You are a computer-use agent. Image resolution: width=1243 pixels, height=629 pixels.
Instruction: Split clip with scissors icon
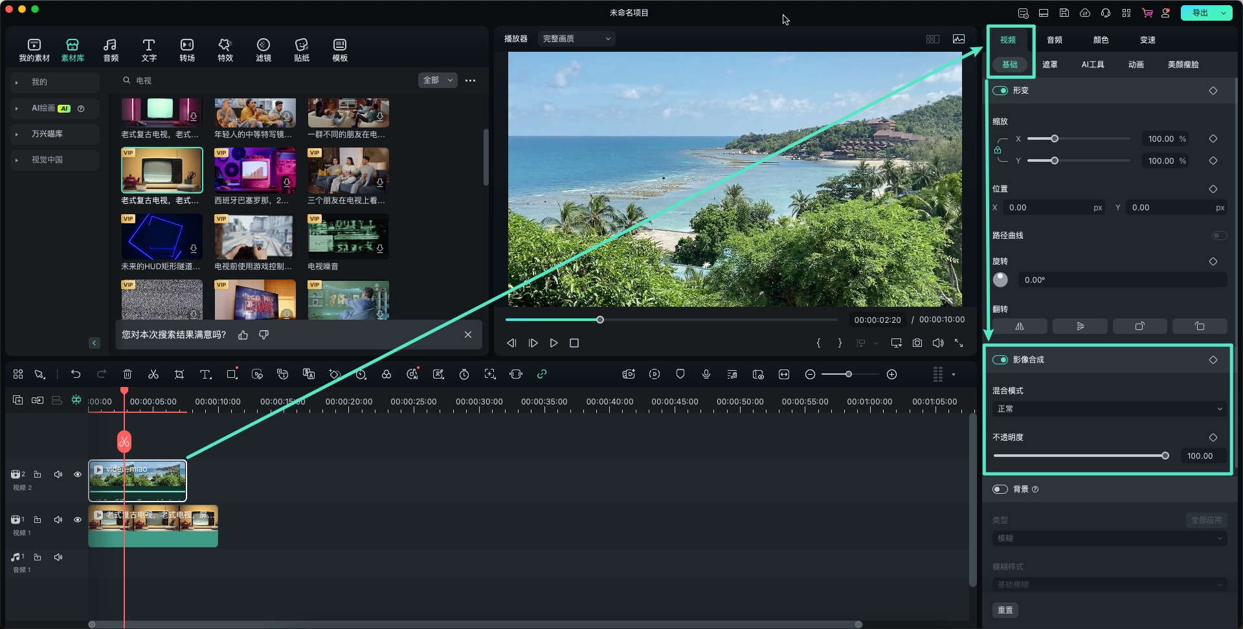coord(153,374)
